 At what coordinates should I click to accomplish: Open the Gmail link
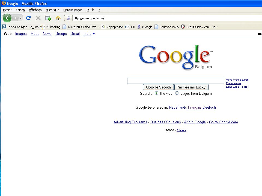click(x=75, y=34)
